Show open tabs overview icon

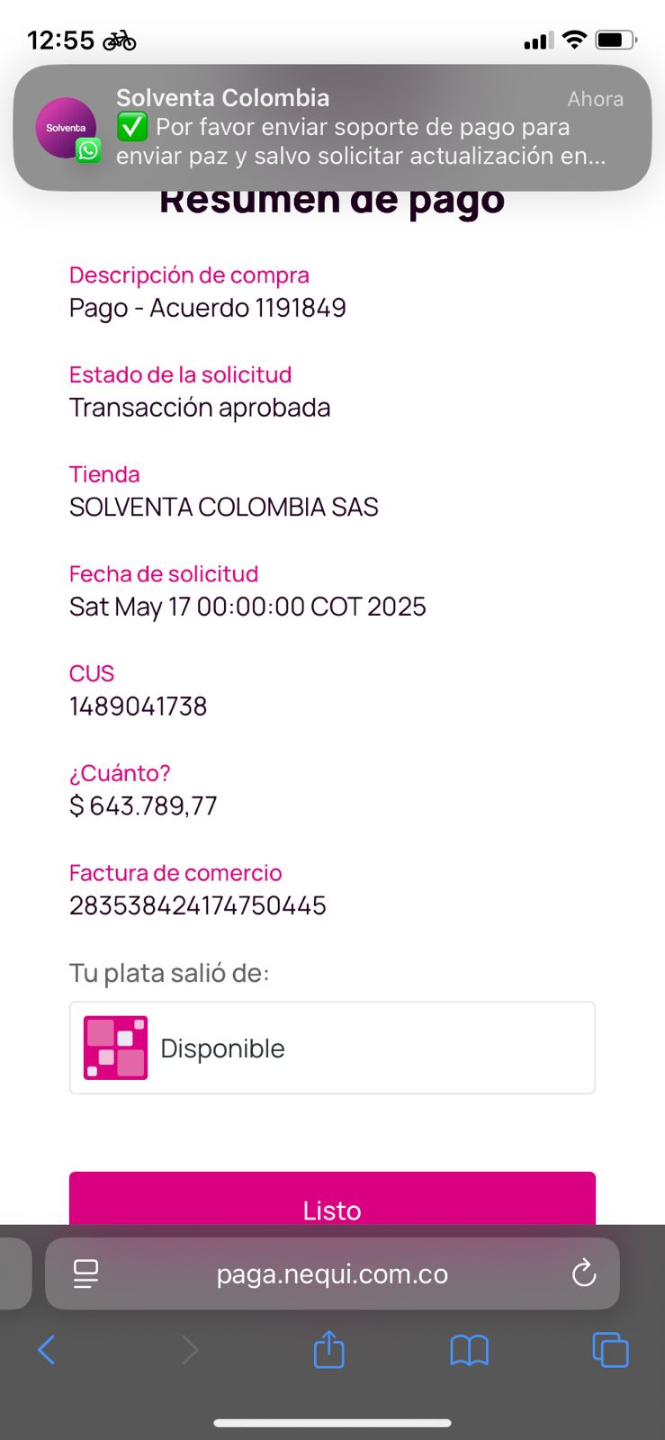coord(610,1349)
